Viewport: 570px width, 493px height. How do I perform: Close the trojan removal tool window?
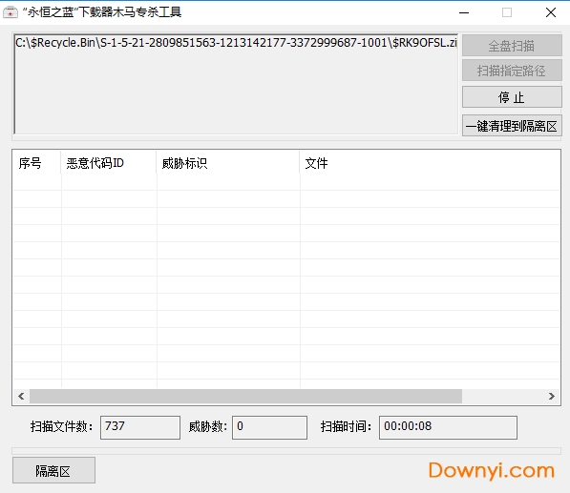click(x=551, y=12)
